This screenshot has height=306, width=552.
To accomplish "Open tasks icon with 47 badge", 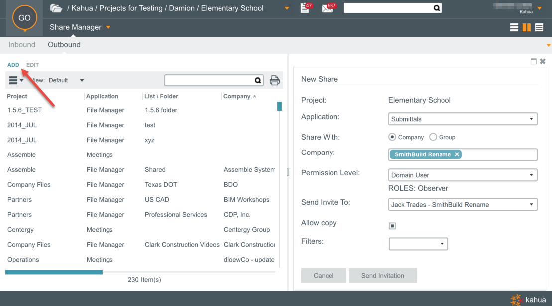I will pyautogui.click(x=306, y=8).
